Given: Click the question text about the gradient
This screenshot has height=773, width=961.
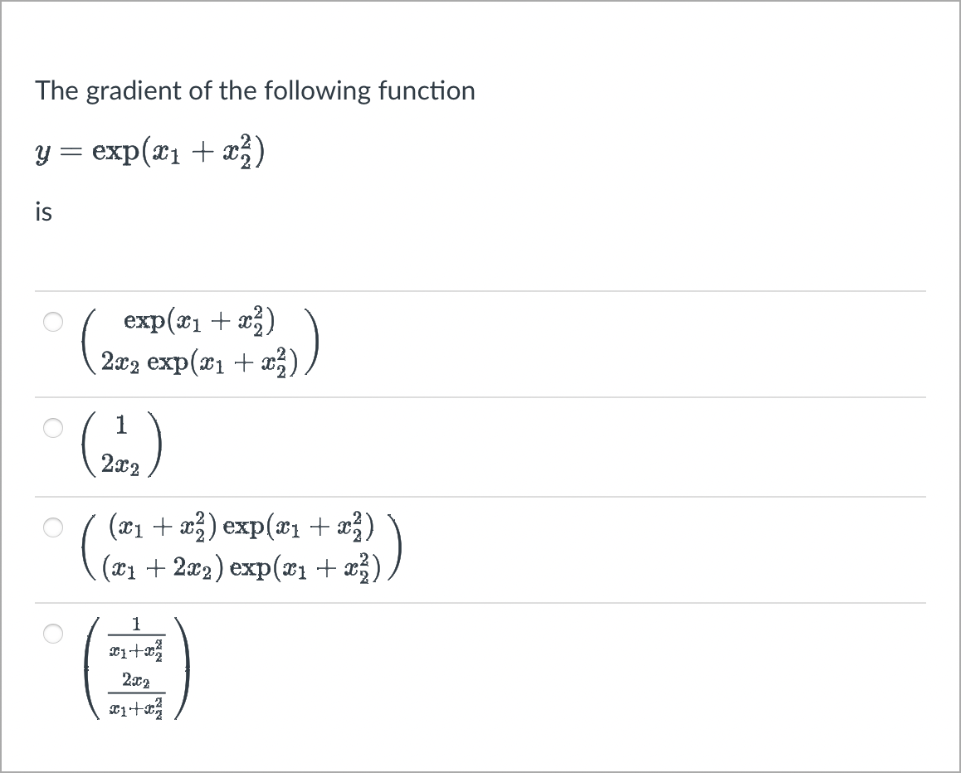Looking at the screenshot, I should pyautogui.click(x=255, y=91).
